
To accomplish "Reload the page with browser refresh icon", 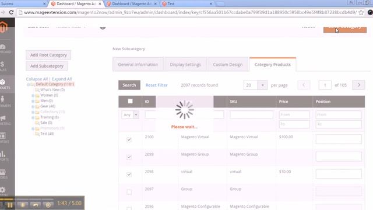I will click(11, 12).
